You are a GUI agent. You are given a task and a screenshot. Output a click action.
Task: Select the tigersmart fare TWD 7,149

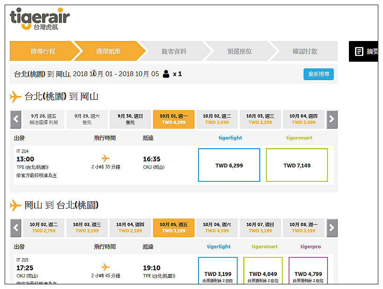(x=297, y=165)
